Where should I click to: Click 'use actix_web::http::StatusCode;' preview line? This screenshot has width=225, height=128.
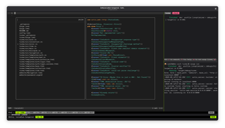pos(103,20)
